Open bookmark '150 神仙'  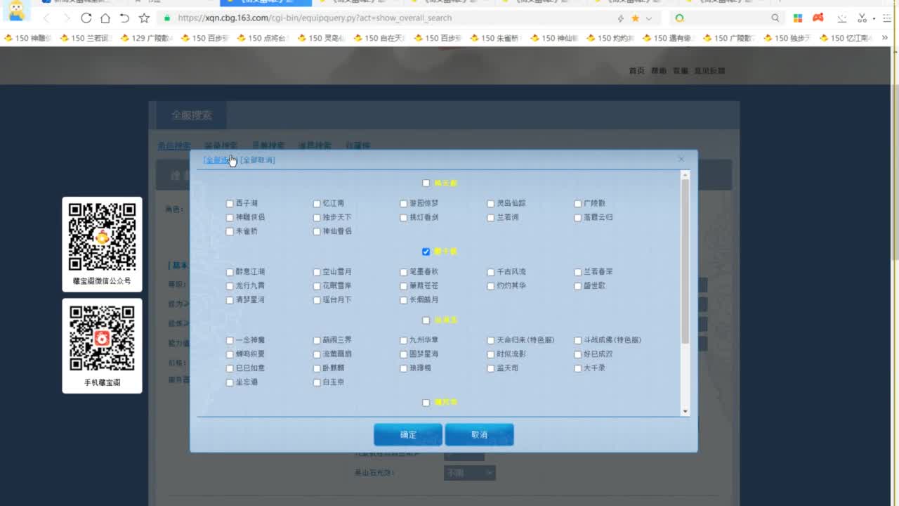(553, 38)
